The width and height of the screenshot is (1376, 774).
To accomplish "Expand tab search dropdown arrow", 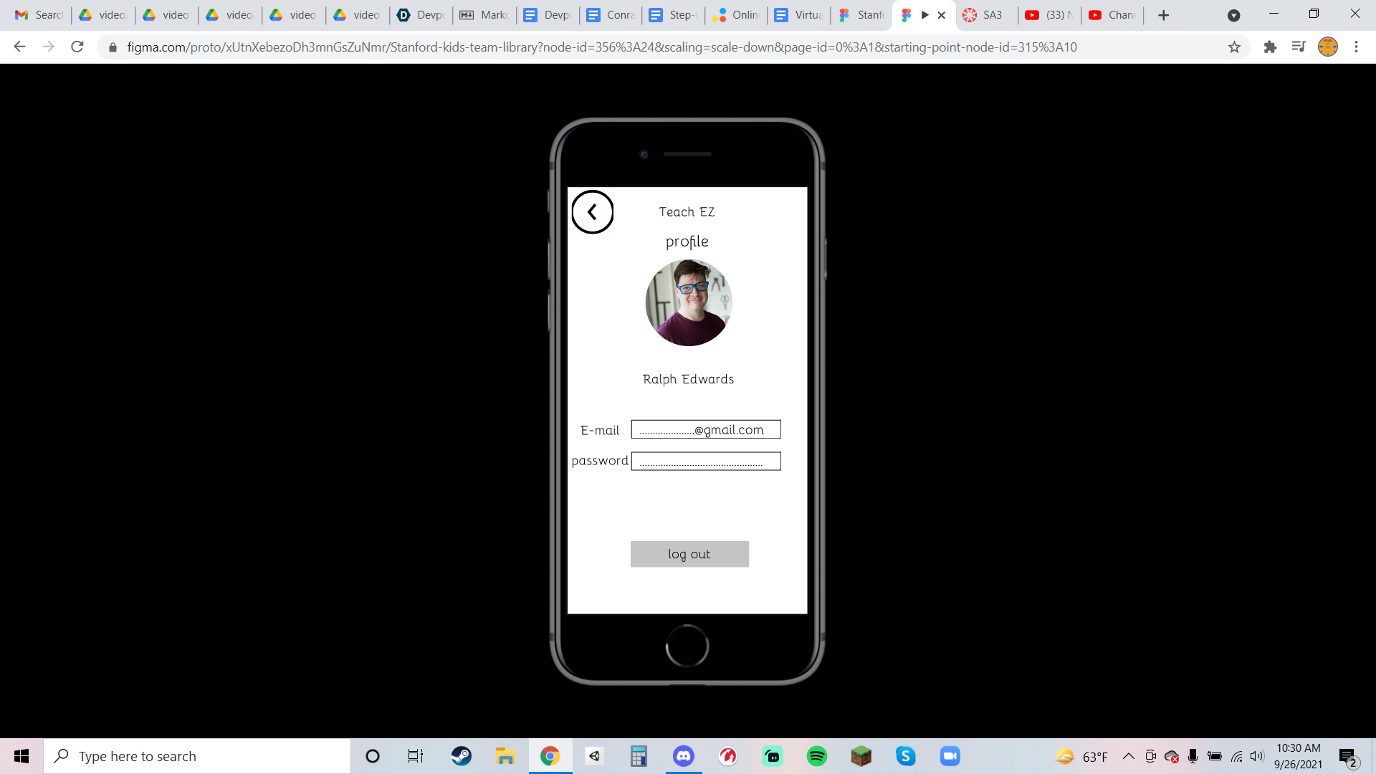I will click(x=1233, y=15).
